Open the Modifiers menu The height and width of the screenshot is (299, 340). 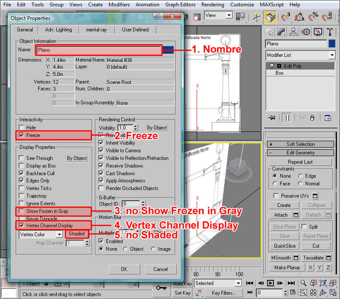(x=119, y=4)
